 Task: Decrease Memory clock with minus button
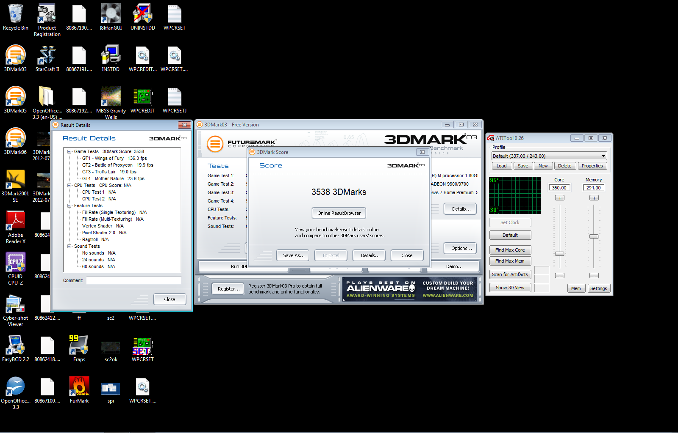[x=594, y=275]
